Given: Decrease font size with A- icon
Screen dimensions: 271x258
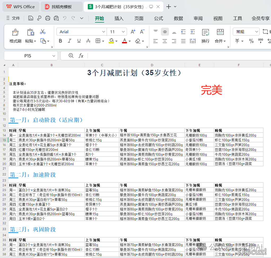Looking at the screenshot, I should tap(142, 32).
